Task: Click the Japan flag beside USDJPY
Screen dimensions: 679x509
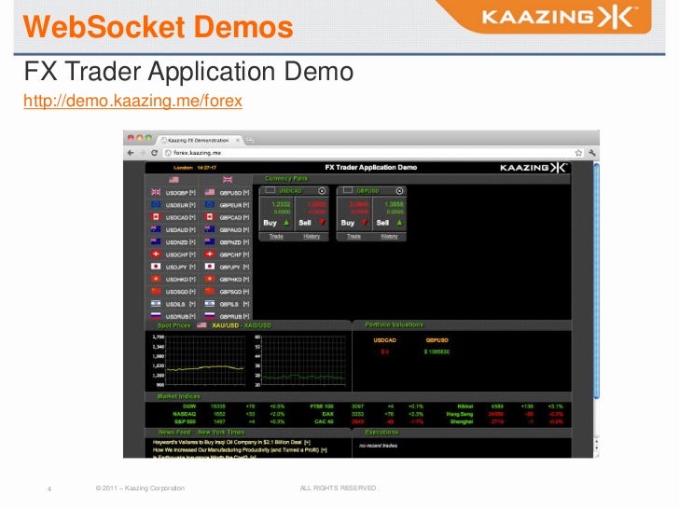Action: (x=156, y=267)
